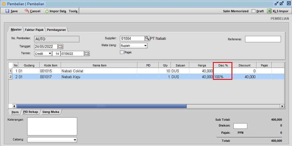Click the Save floppy disk icon
The height and width of the screenshot is (146, 292).
(7, 11)
